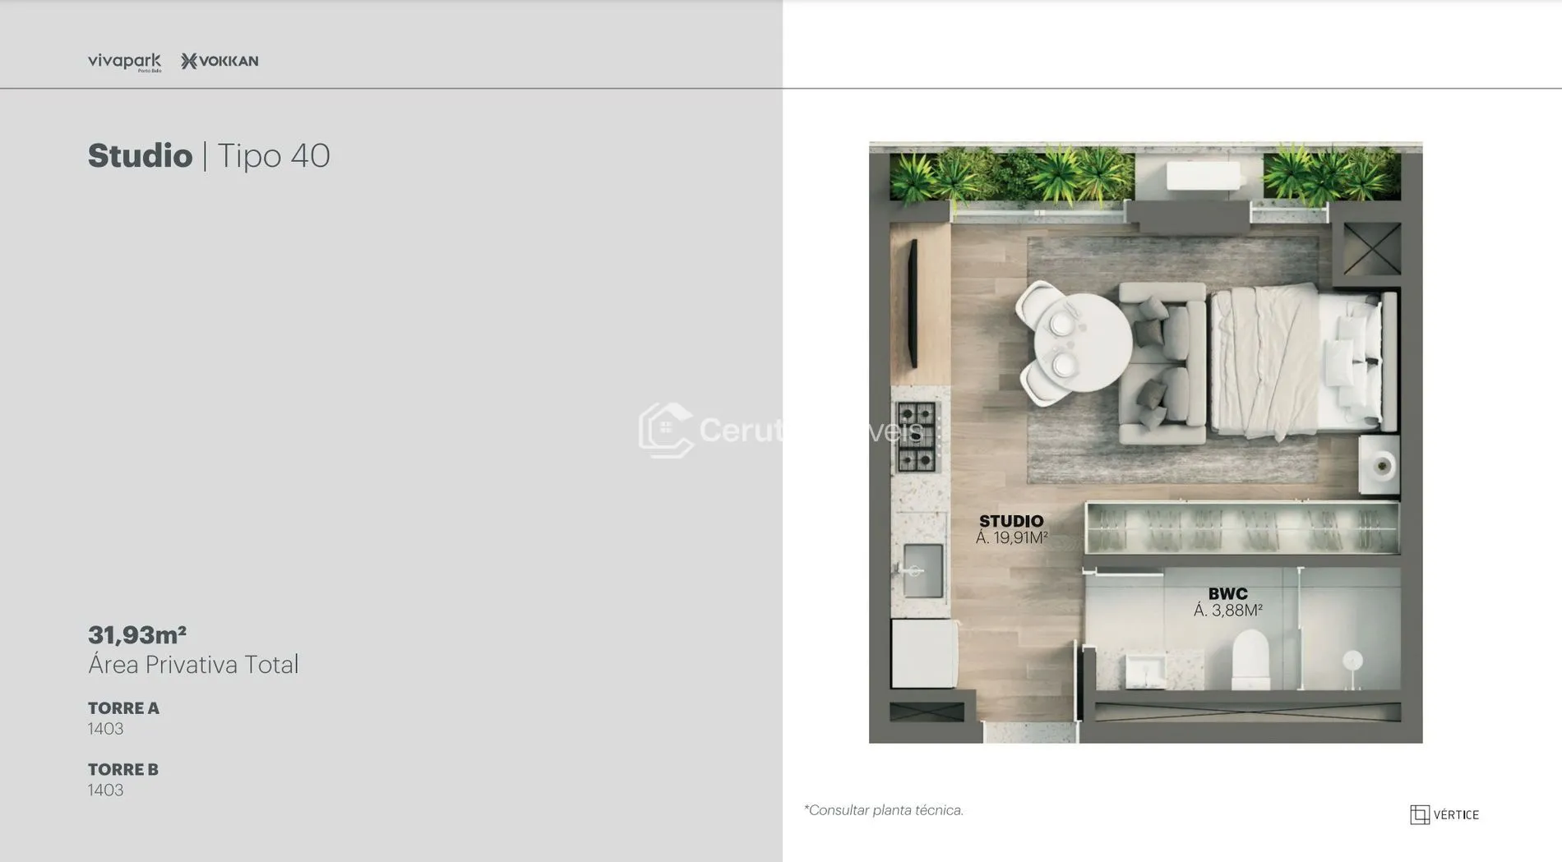Click the "Studio | Tipo 40" heading
1562x862 pixels.
pyautogui.click(x=209, y=155)
